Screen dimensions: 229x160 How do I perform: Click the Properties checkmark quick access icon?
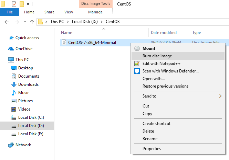click(14, 4)
